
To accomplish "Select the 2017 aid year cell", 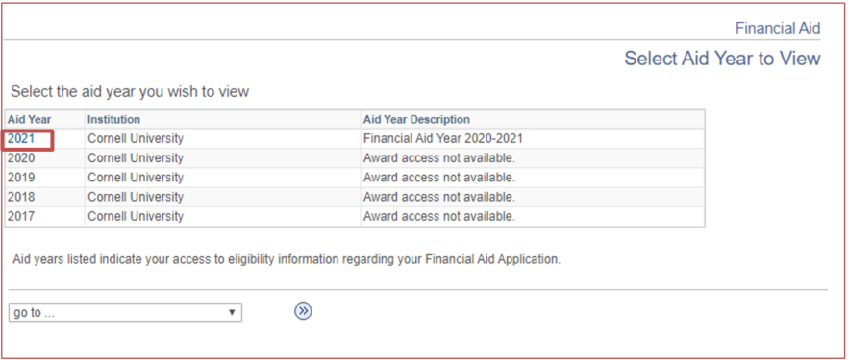I will pyautogui.click(x=21, y=216).
